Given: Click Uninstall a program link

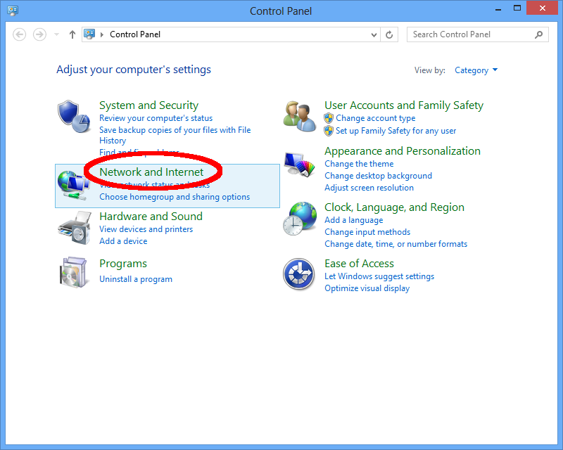Looking at the screenshot, I should 136,279.
